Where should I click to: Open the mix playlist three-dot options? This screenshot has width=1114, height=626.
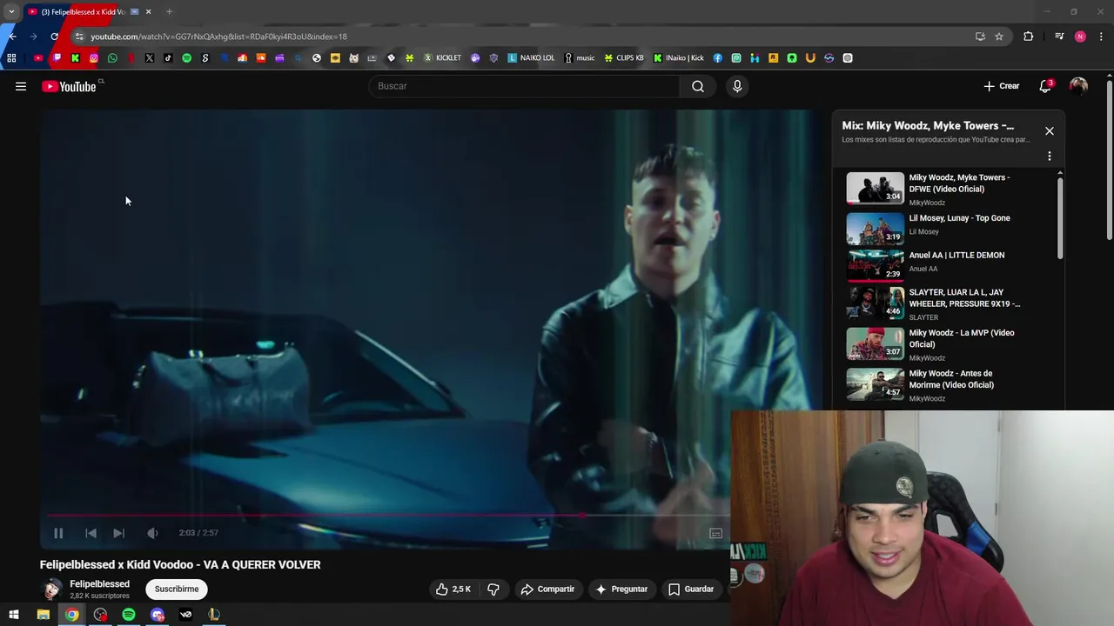tap(1049, 156)
